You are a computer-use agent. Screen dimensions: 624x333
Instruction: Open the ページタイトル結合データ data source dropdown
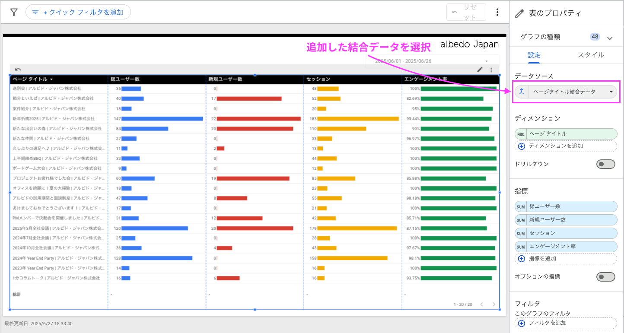pos(611,92)
